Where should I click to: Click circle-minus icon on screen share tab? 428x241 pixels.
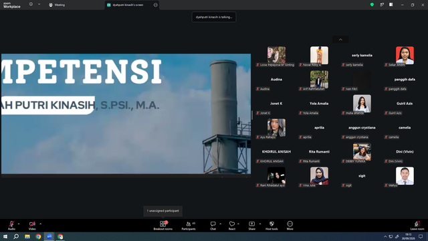[156, 5]
